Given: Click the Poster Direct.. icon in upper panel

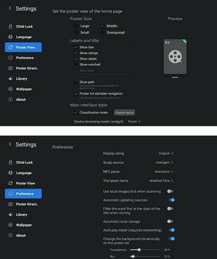Looking at the screenshot, I should pyautogui.click(x=11, y=68).
